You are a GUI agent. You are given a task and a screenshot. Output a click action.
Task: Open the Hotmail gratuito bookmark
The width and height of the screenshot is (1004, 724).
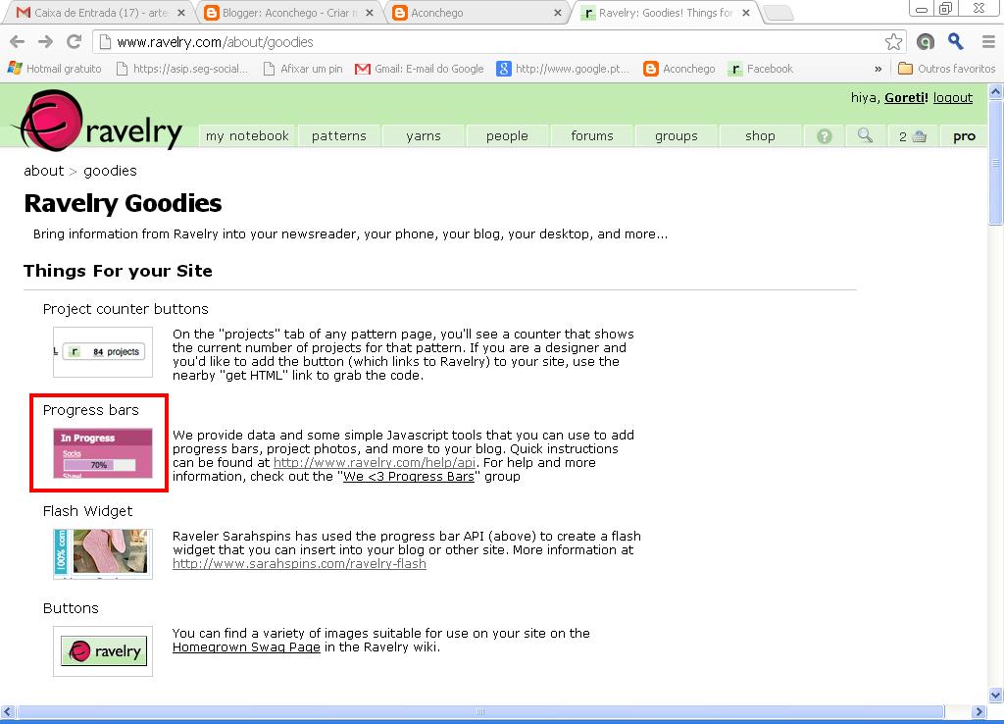55,69
